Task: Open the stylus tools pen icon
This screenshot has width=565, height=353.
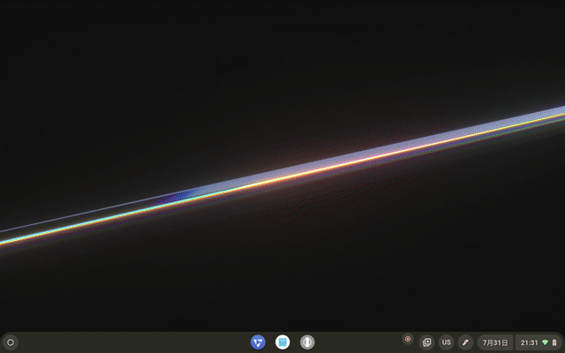Action: pos(465,342)
